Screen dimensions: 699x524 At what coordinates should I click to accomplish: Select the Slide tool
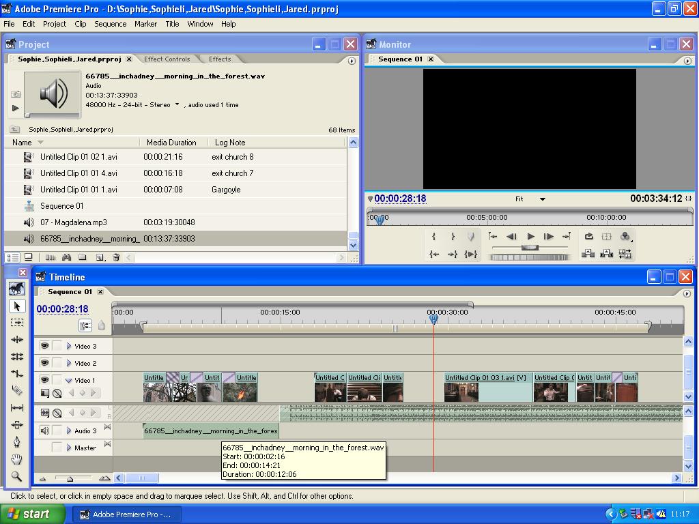tap(17, 424)
